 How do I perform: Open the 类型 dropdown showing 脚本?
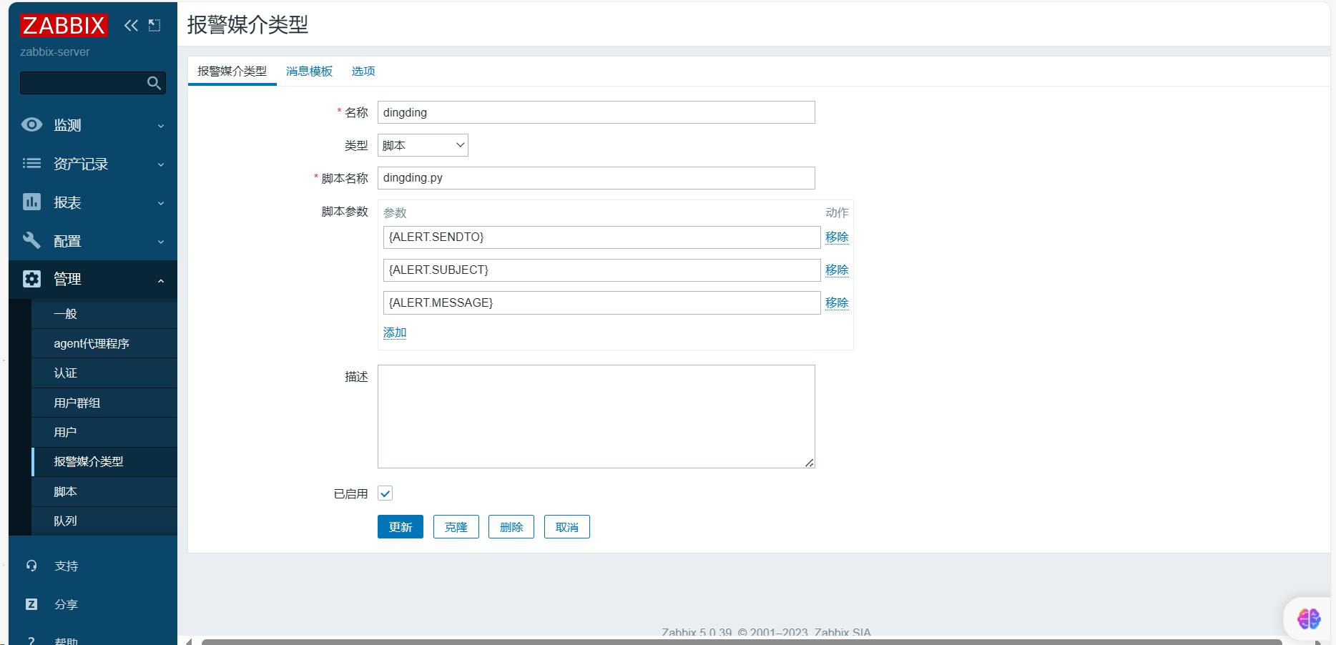click(x=423, y=145)
